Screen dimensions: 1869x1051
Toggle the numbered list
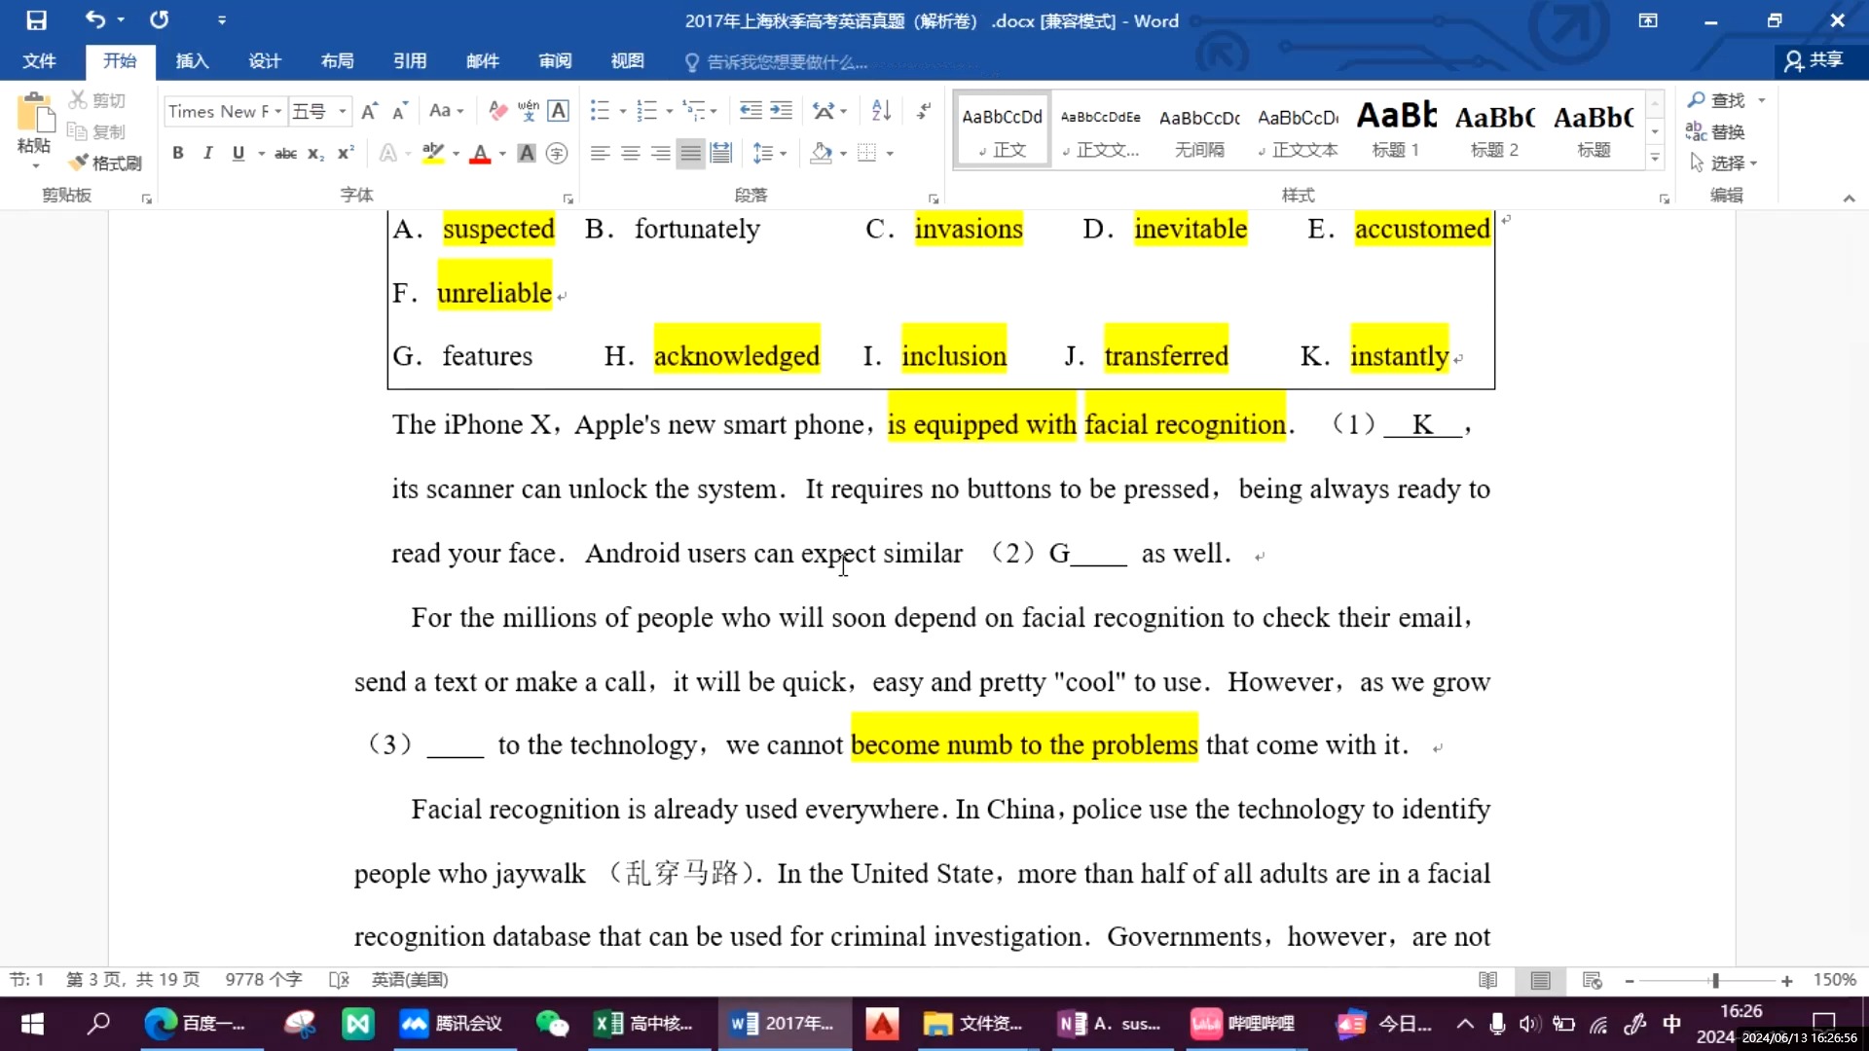647,111
